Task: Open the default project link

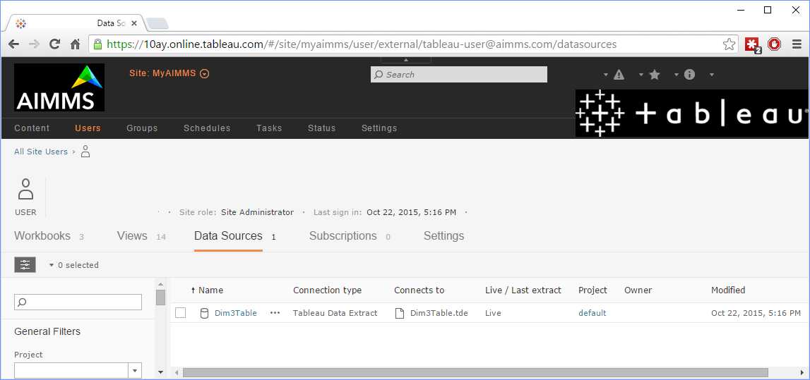Action: click(592, 313)
